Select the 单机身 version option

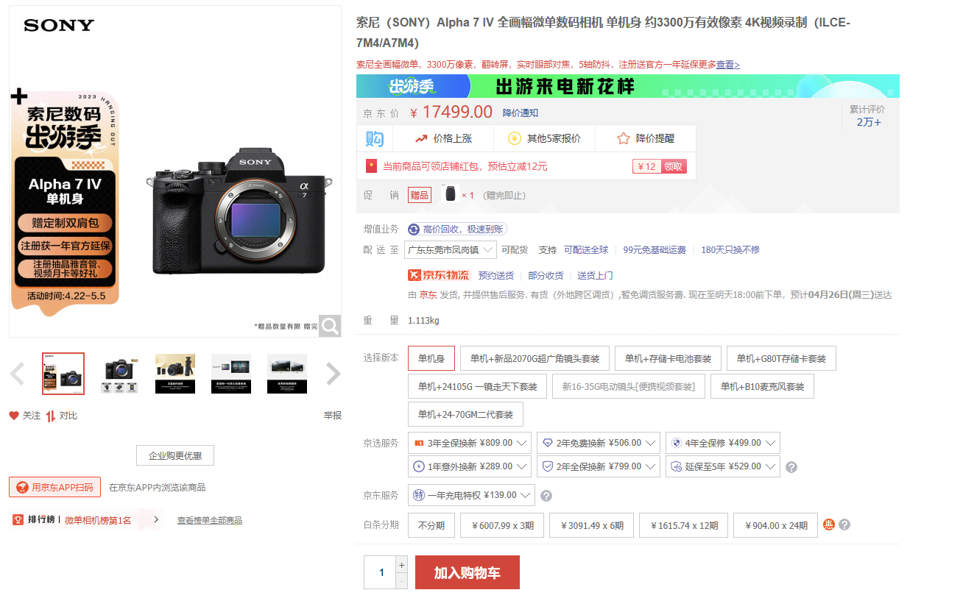tap(431, 358)
